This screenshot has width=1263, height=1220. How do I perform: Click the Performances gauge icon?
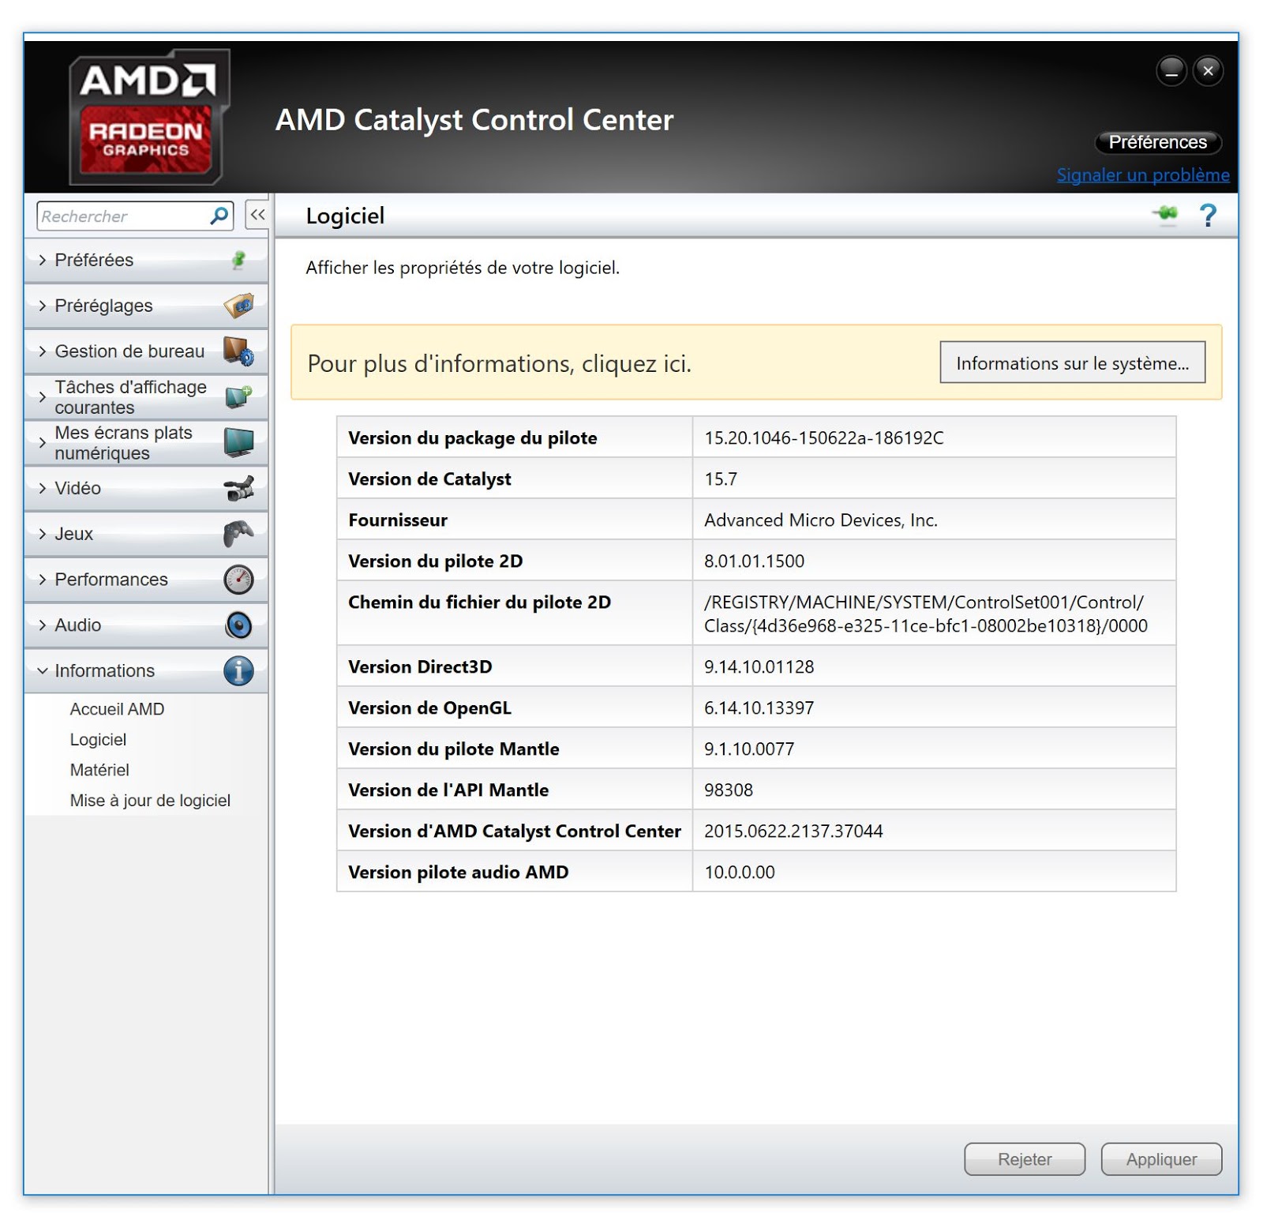coord(238,580)
